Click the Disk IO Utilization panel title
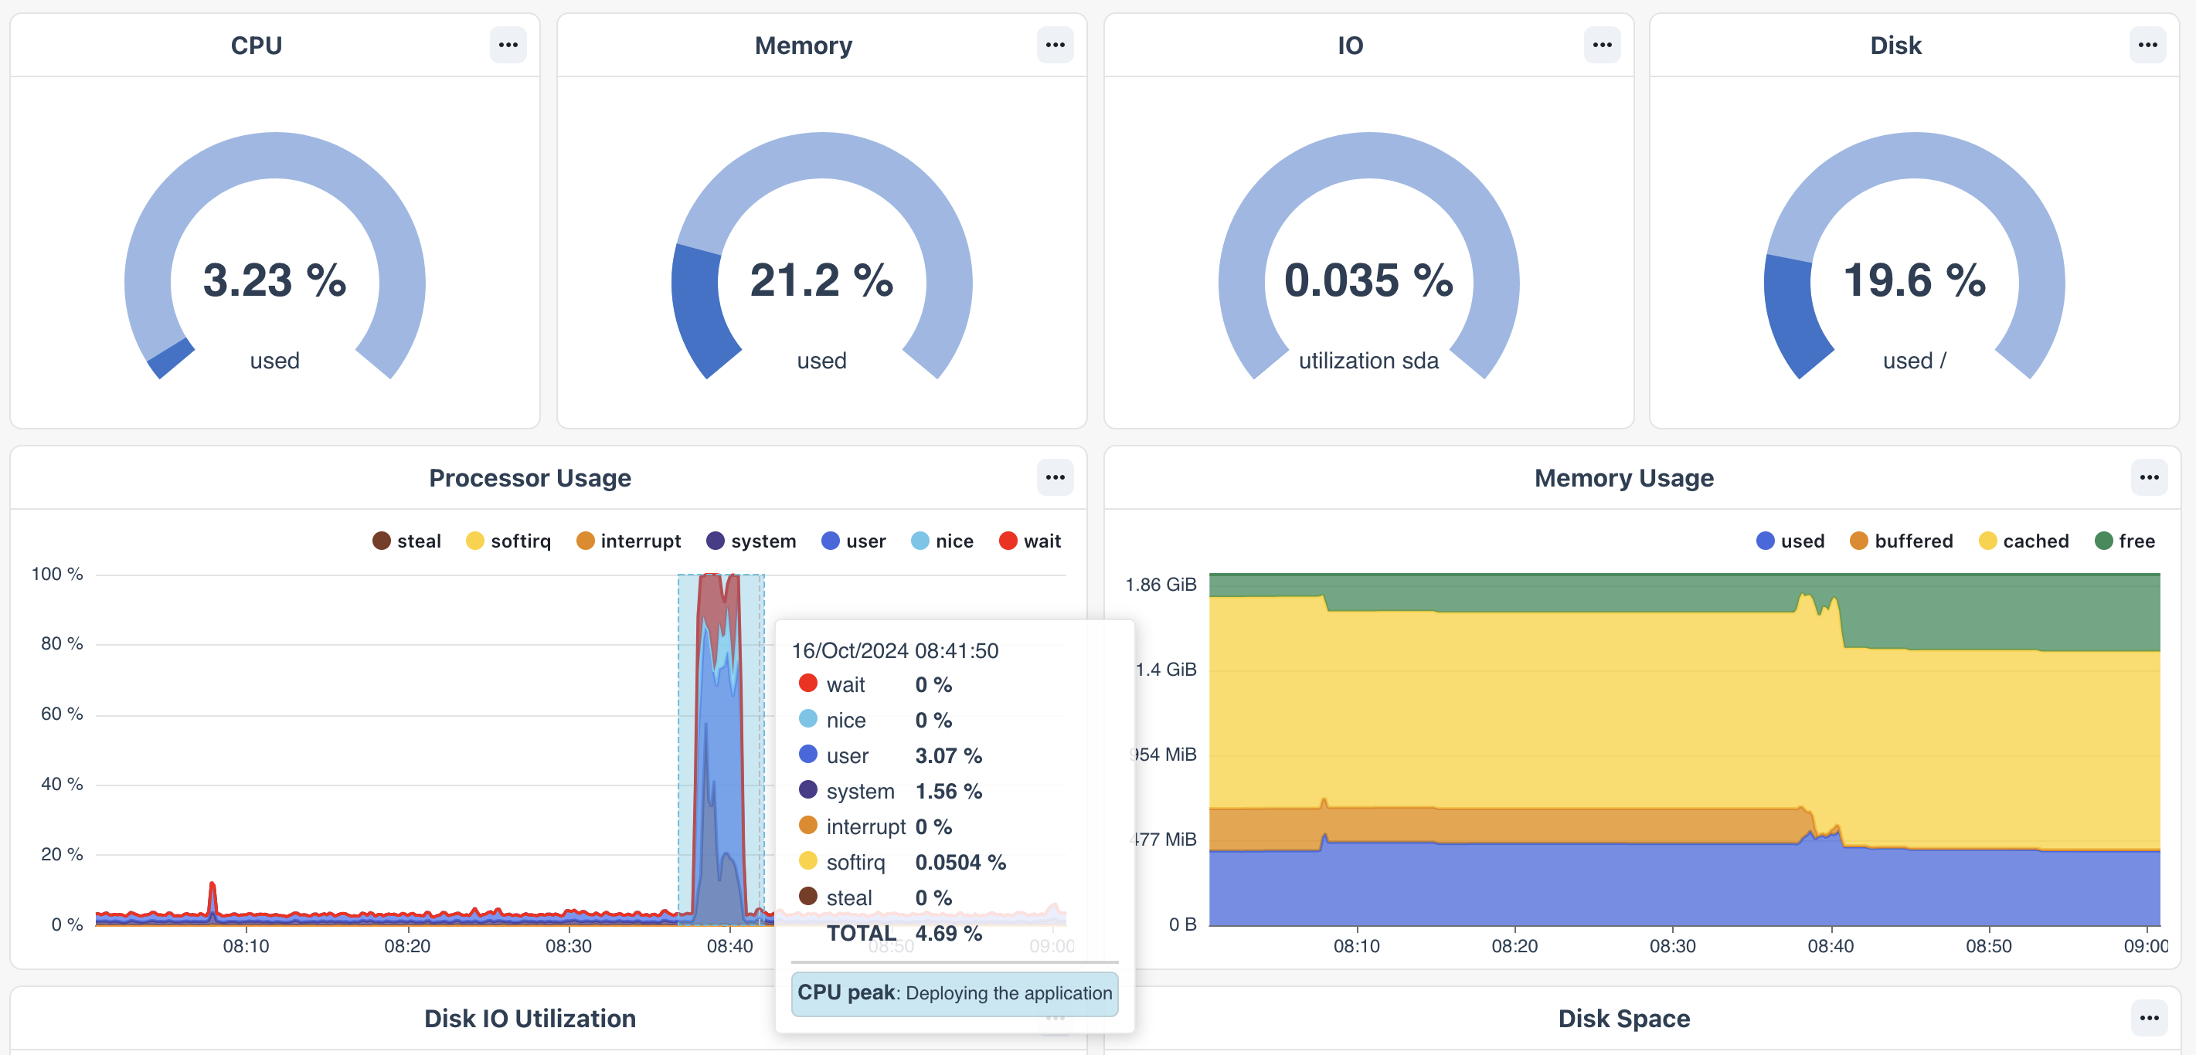 [529, 1019]
